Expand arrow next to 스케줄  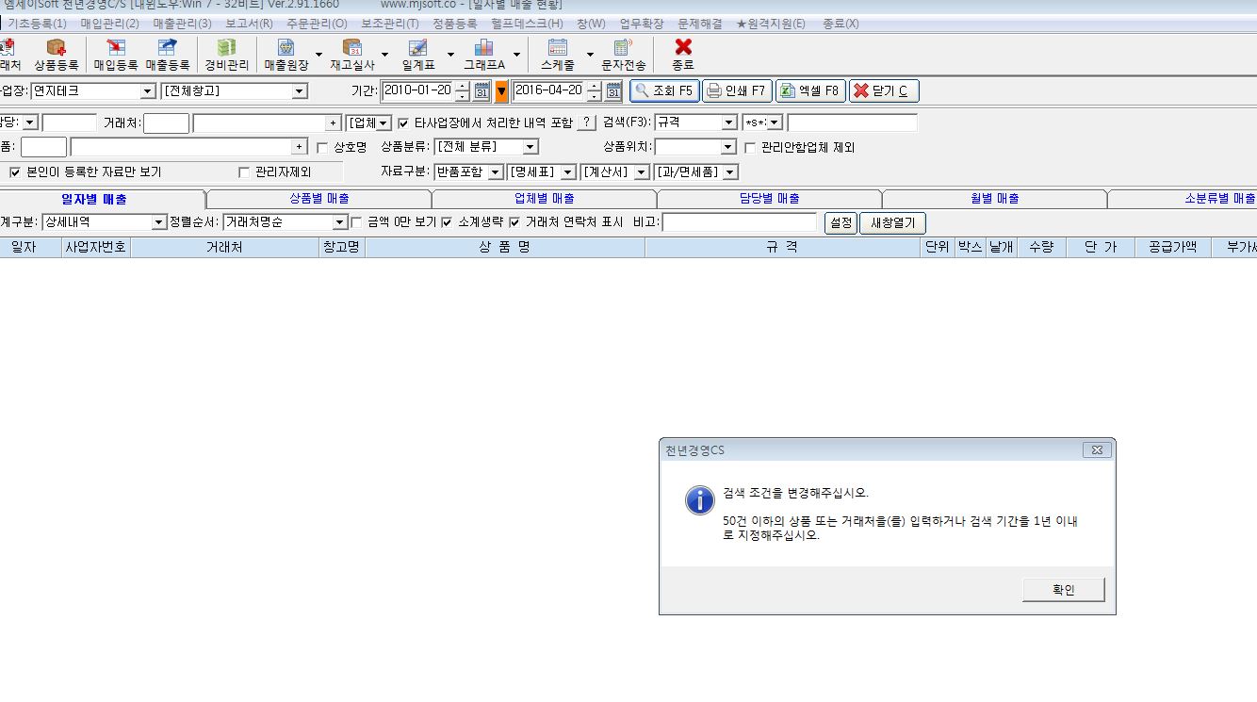pyautogui.click(x=591, y=55)
